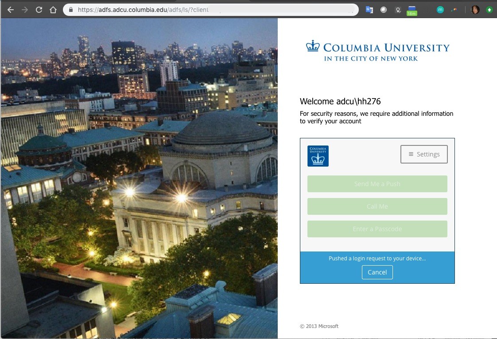Screen dimensions: 497x339
Task: Click the padlock icon in address bar
Action: 71,10
